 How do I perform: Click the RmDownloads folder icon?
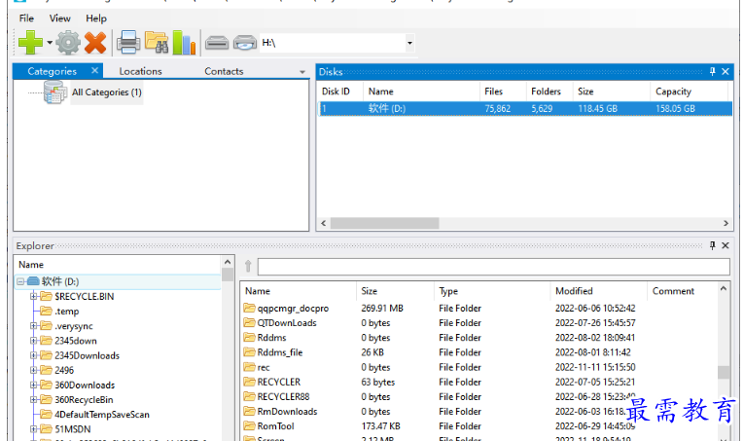pos(250,411)
